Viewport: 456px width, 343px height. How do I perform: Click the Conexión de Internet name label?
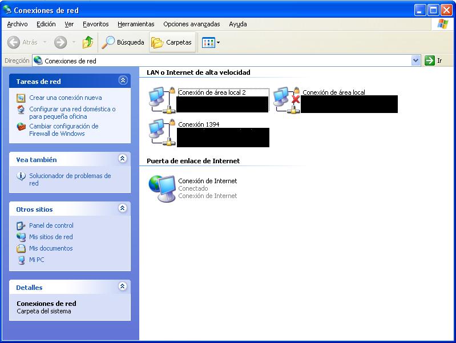click(x=207, y=181)
